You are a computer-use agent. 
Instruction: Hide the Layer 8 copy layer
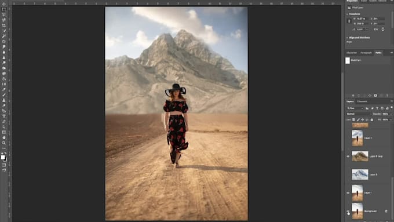coord(348,157)
